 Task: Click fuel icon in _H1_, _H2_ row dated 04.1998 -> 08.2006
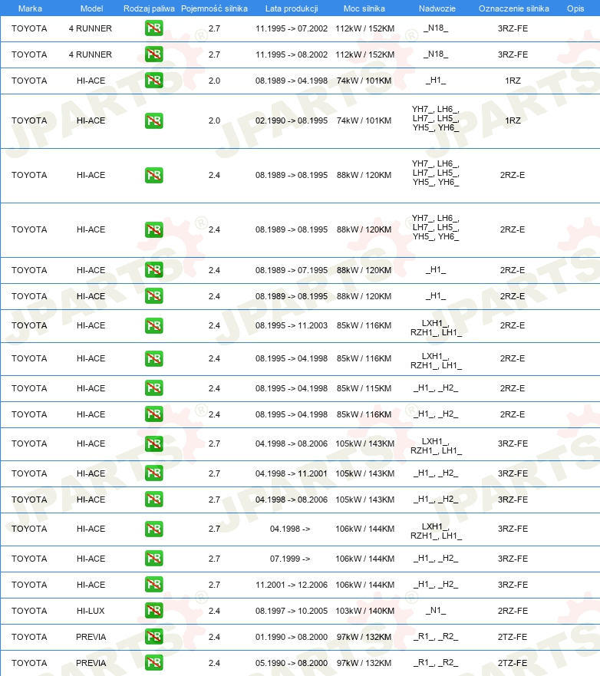click(154, 500)
